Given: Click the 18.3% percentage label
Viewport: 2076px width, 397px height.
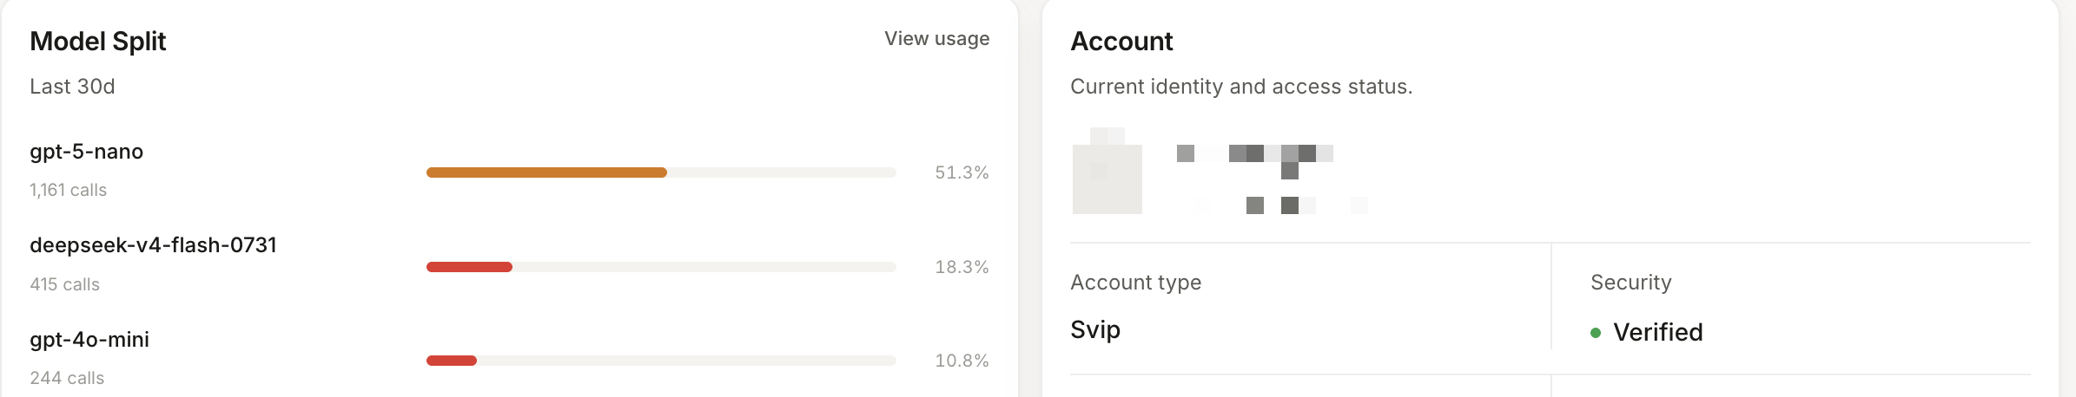Looking at the screenshot, I should pyautogui.click(x=962, y=267).
